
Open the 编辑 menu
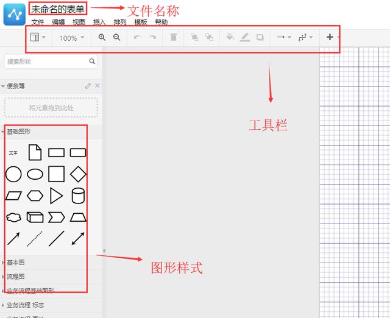click(x=58, y=22)
